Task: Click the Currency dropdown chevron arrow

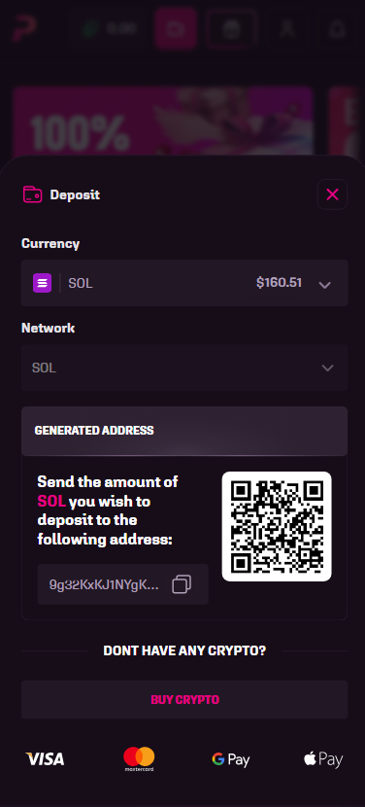Action: 324,285
